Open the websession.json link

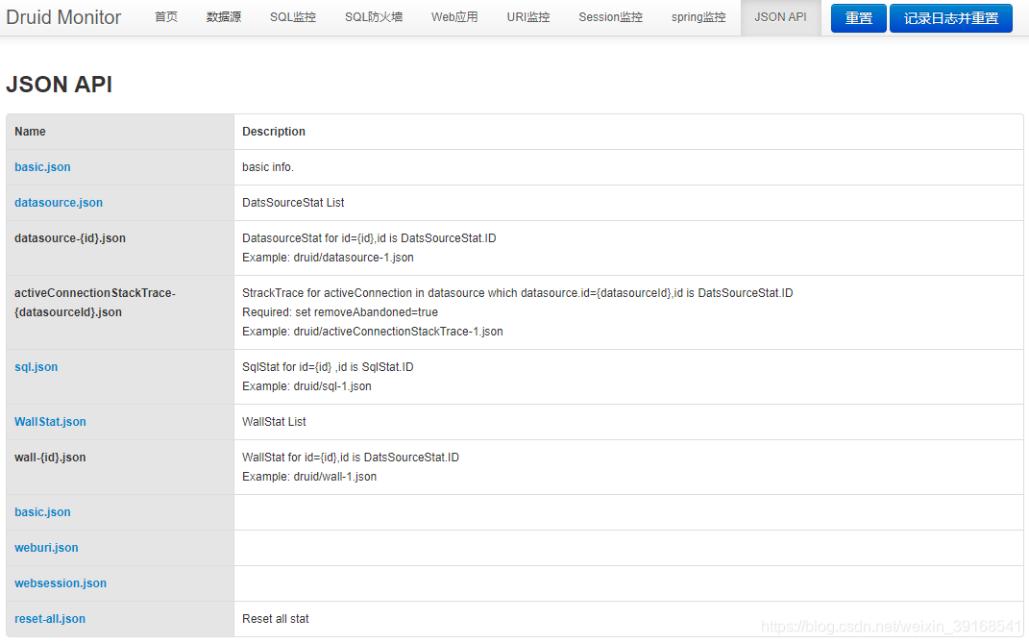pos(61,582)
